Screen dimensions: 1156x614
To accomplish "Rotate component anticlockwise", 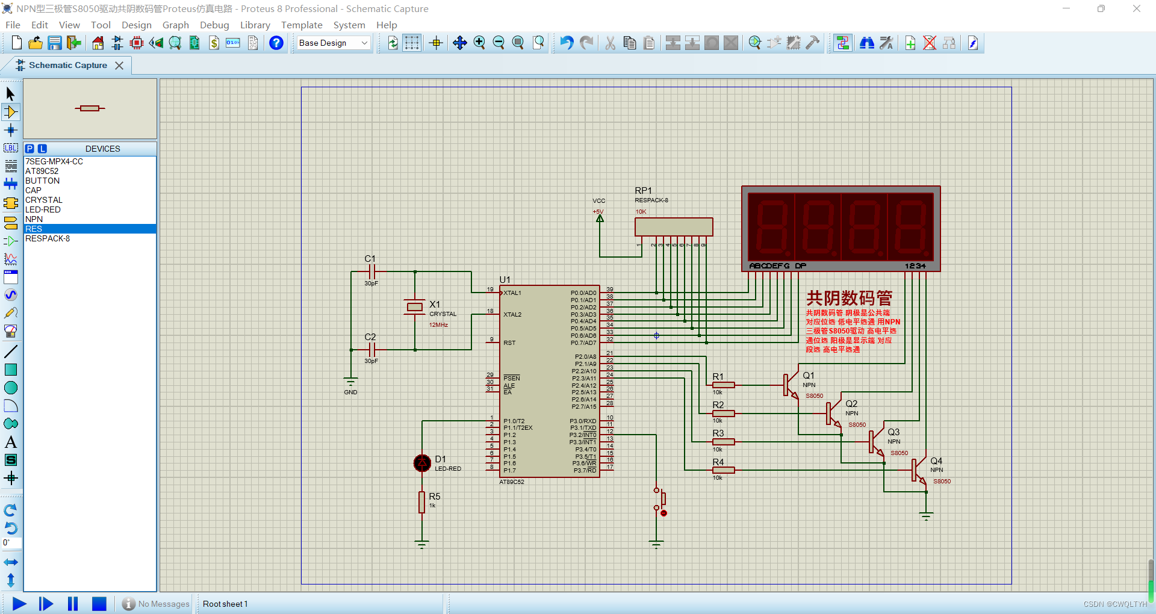I will [10, 529].
